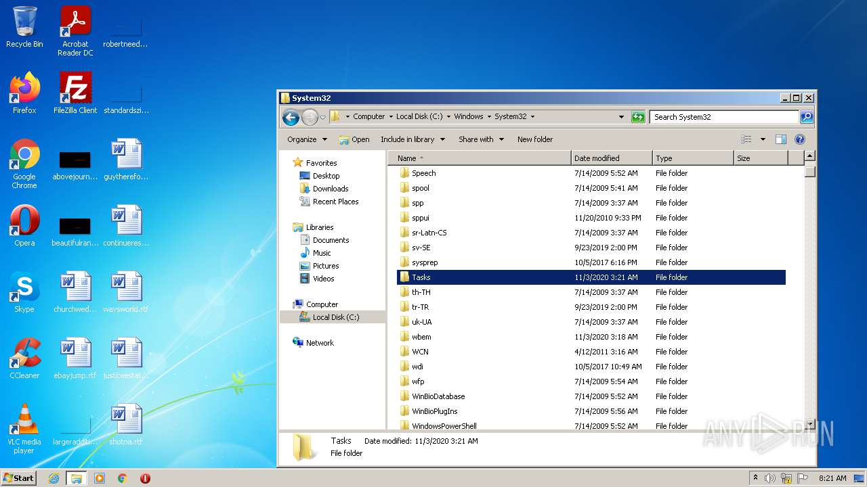Expand the Windows breadcrumb arrow

489,117
